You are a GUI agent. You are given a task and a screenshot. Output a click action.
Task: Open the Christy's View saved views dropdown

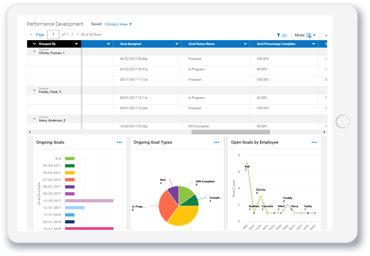pos(118,24)
